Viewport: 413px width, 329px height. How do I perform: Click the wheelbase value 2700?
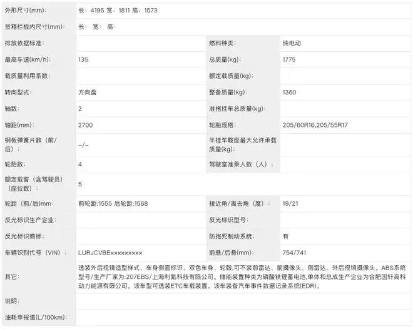[x=86, y=125]
